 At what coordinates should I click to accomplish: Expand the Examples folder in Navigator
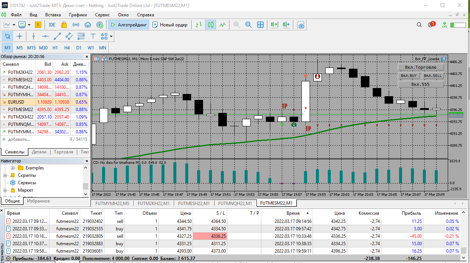(x=13, y=168)
